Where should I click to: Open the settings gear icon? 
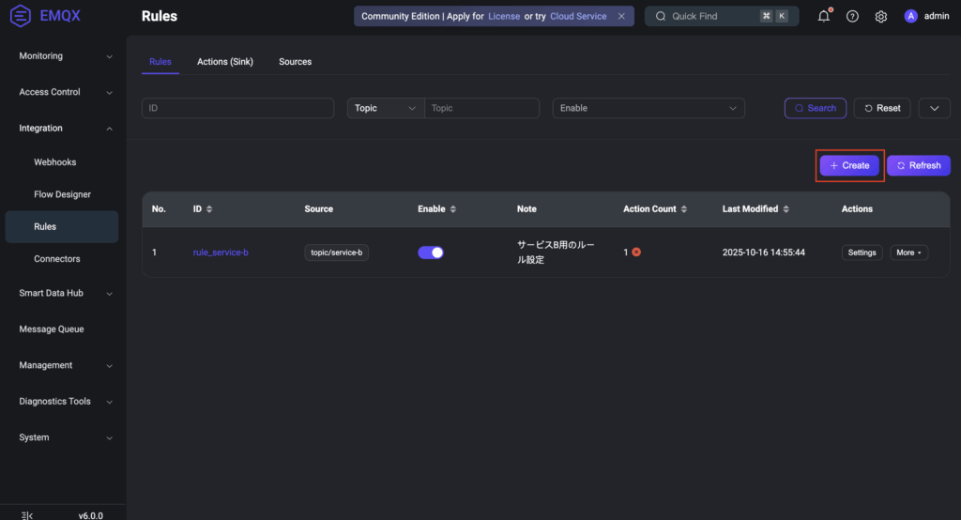pyautogui.click(x=880, y=16)
